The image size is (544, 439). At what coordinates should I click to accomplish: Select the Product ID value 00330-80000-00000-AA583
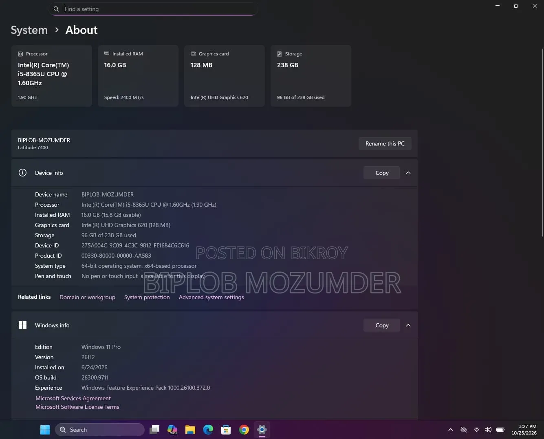[116, 256]
